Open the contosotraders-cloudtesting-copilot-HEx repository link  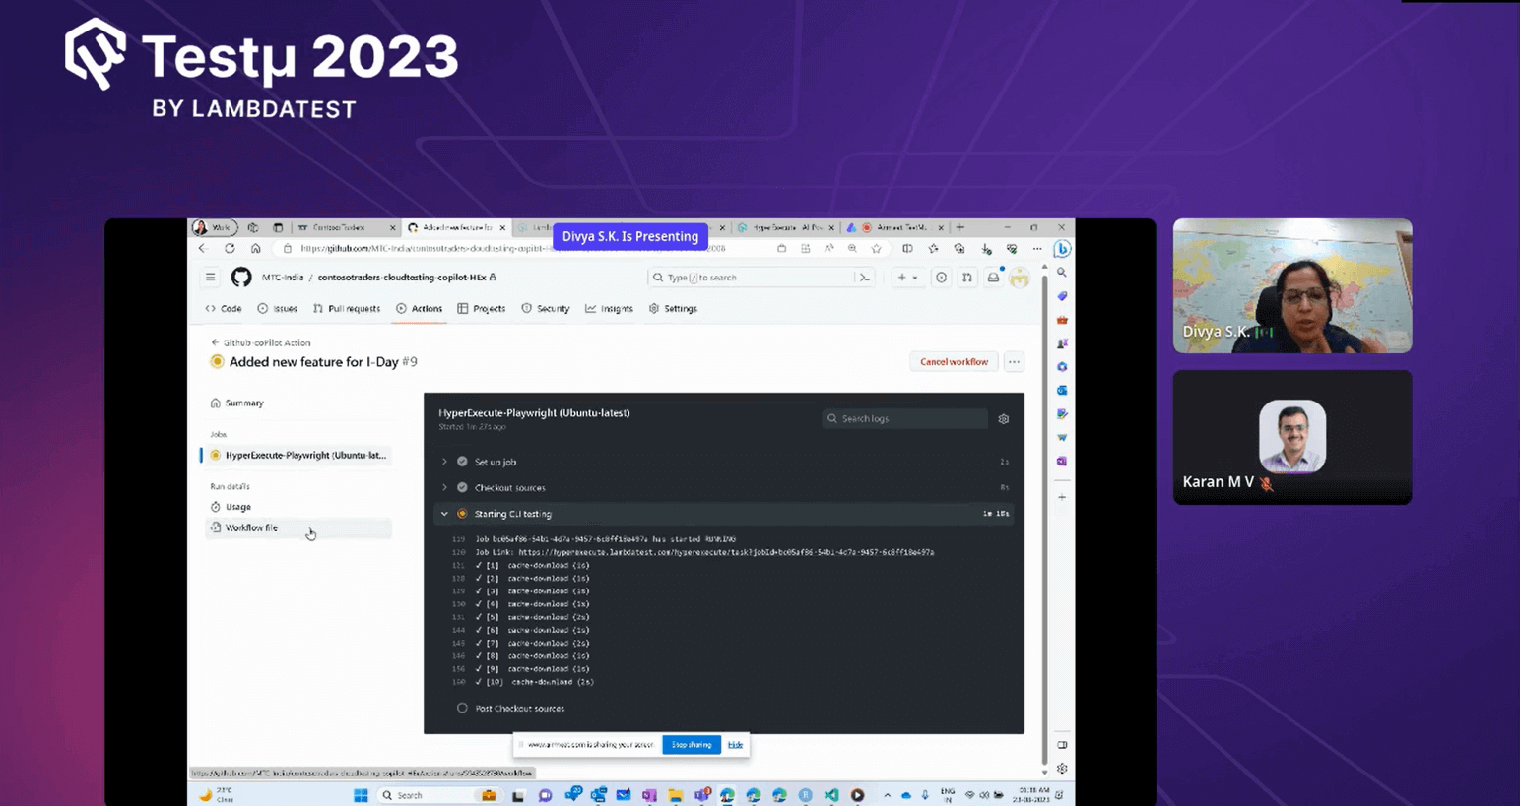pyautogui.click(x=402, y=278)
